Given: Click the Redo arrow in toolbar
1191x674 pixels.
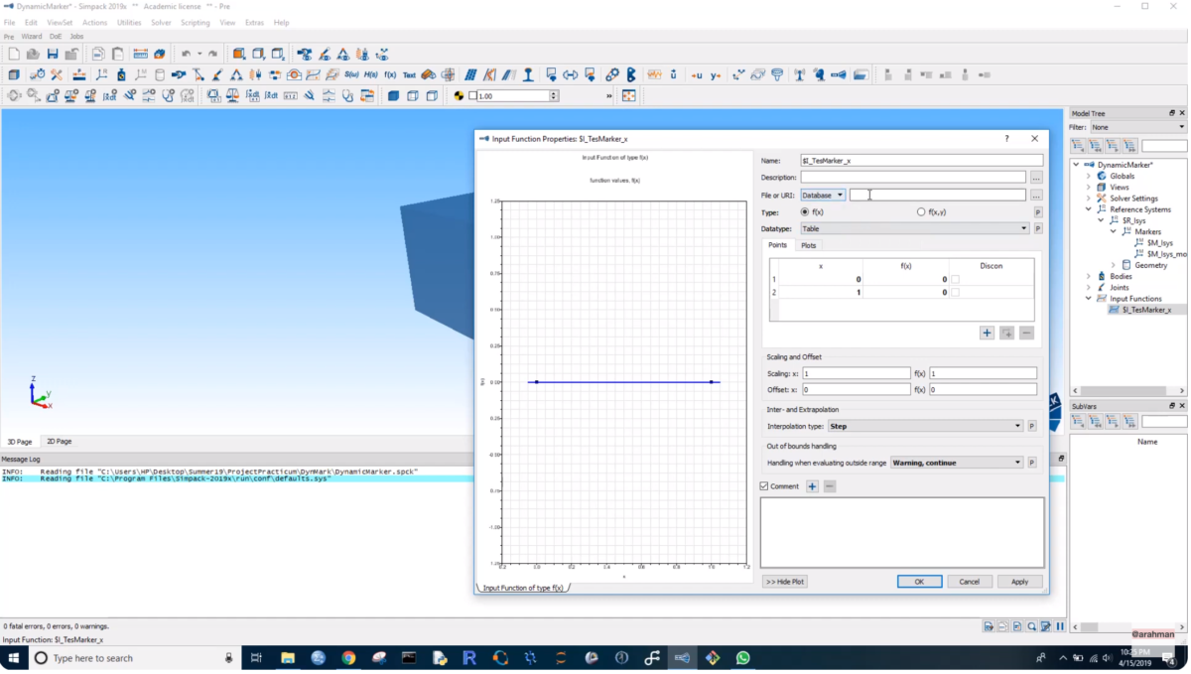Looking at the screenshot, I should [212, 54].
